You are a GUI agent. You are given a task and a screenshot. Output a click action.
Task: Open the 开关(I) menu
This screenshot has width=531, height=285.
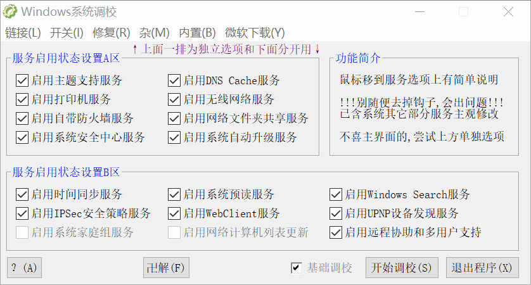tap(67, 33)
